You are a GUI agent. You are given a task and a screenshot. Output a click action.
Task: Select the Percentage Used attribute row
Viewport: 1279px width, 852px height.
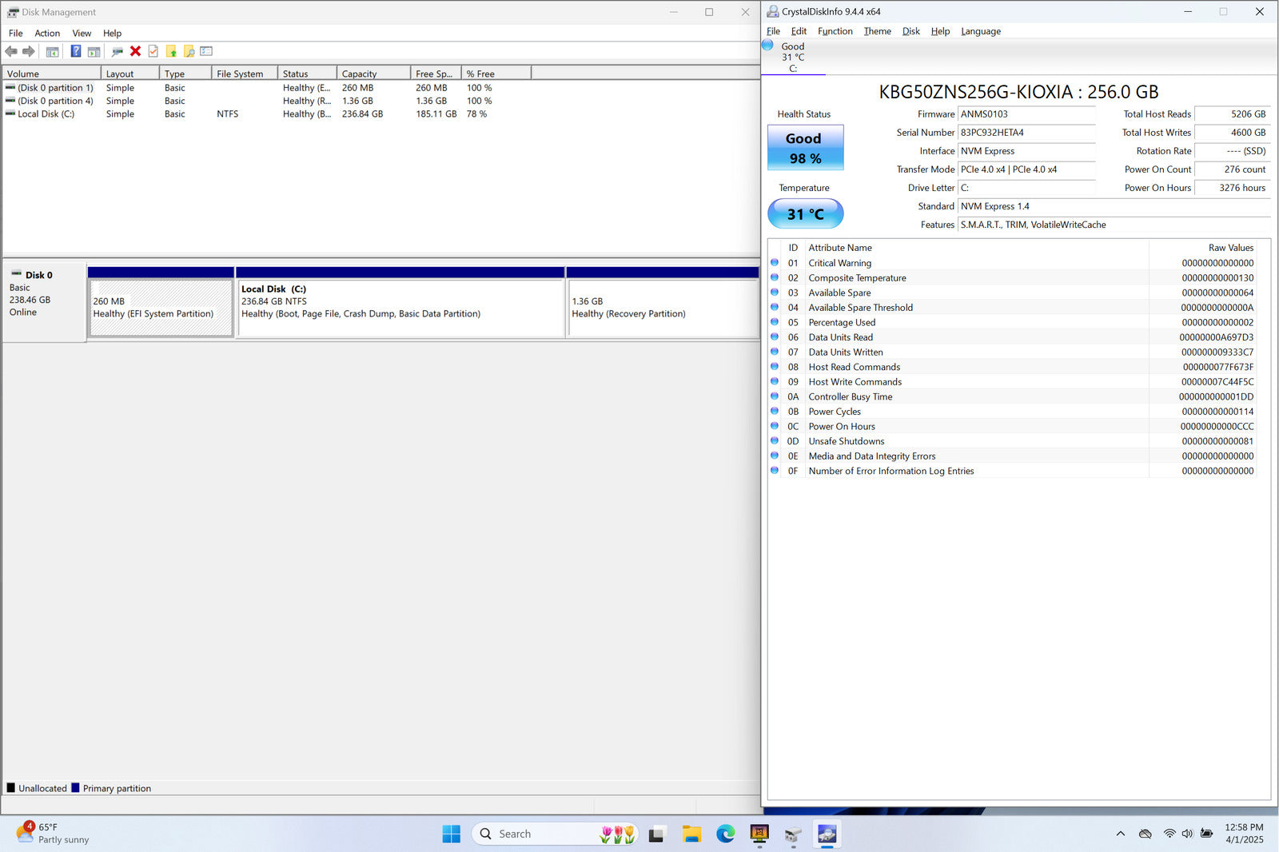point(1012,322)
